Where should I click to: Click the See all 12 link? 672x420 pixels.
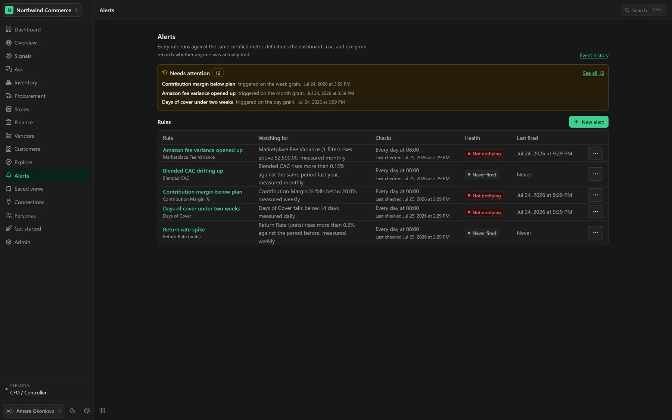(x=593, y=73)
